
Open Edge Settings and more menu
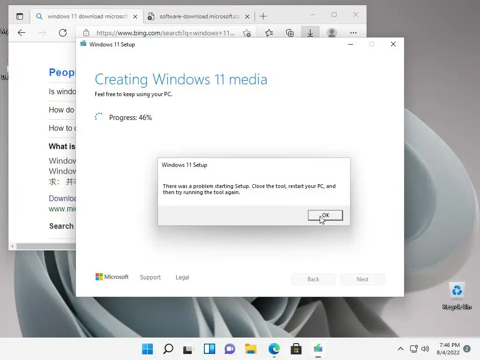(x=353, y=33)
